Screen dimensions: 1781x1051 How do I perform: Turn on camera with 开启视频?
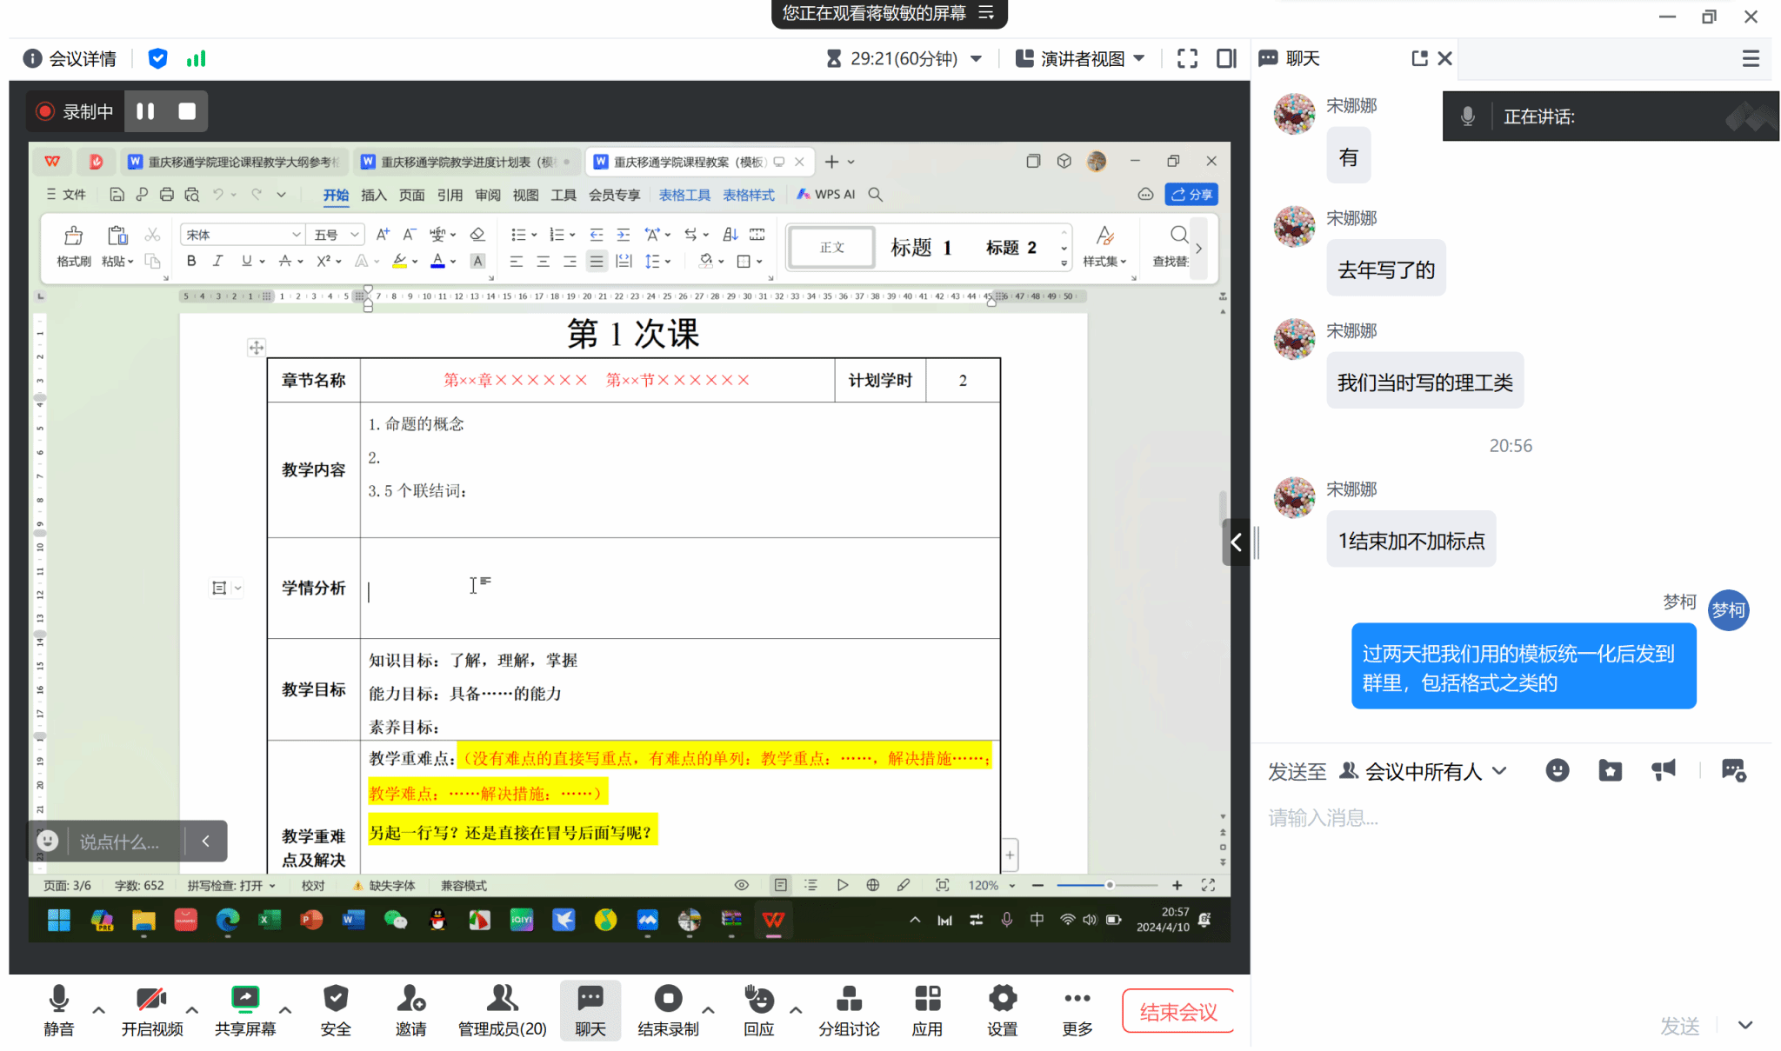[151, 1010]
